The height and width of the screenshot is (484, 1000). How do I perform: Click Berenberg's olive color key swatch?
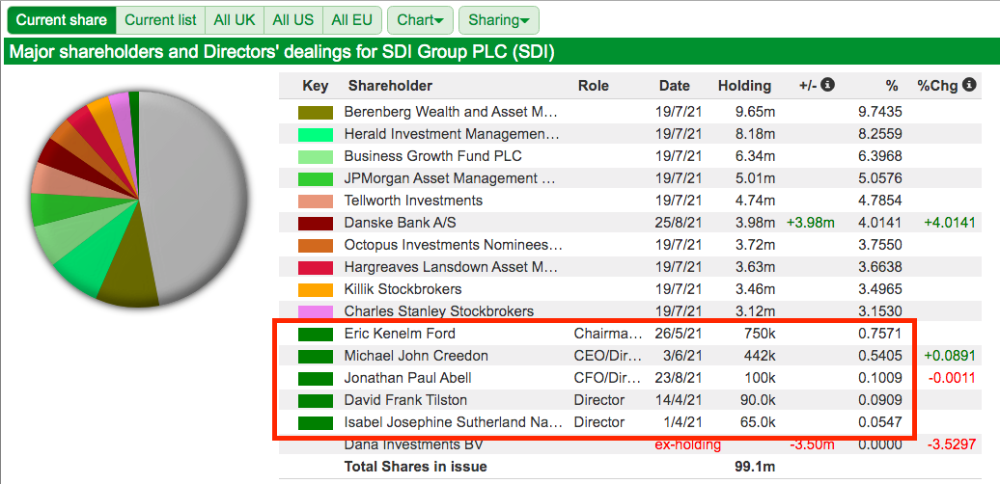(315, 113)
